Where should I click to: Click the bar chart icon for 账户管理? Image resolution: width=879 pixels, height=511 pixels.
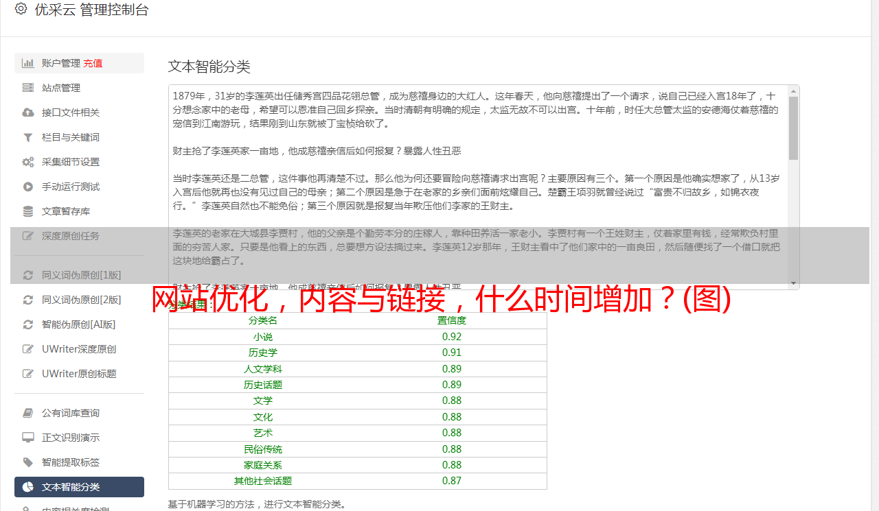28,63
